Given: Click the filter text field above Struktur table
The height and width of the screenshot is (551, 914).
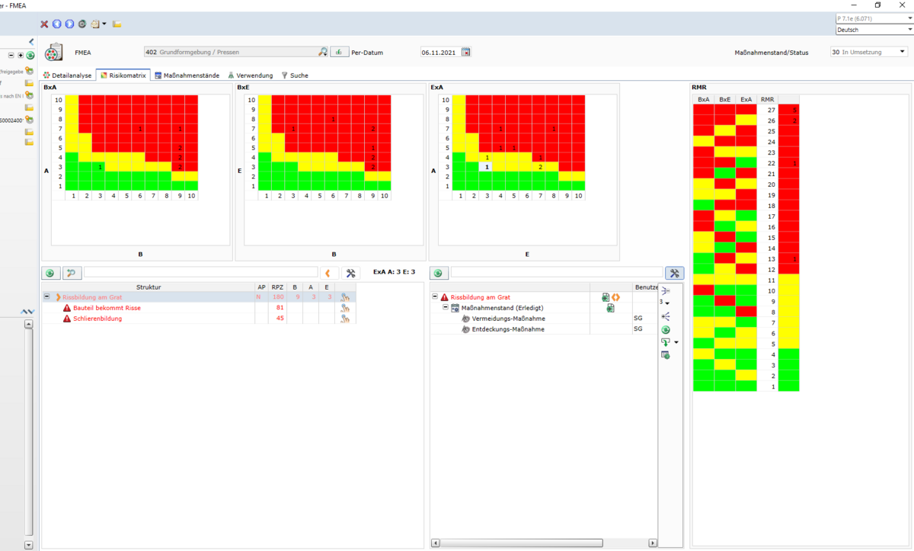Looking at the screenshot, I should pyautogui.click(x=201, y=272).
